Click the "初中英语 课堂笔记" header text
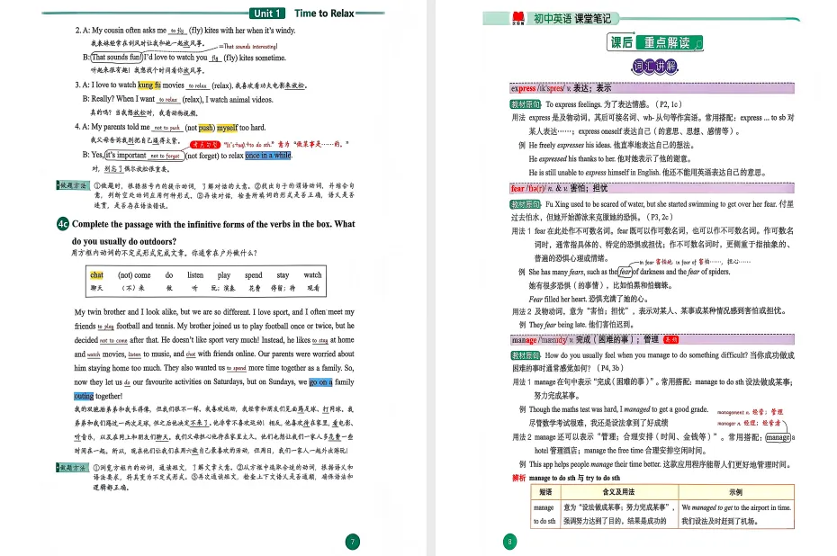Image resolution: width=837 pixels, height=556 pixels. tap(572, 19)
